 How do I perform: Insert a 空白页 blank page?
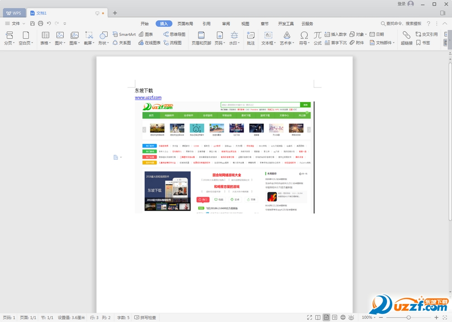26,35
